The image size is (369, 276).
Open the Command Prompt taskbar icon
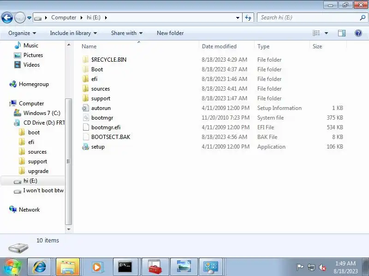click(x=125, y=267)
